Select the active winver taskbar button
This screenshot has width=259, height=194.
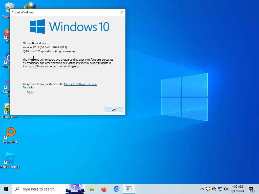point(129,189)
